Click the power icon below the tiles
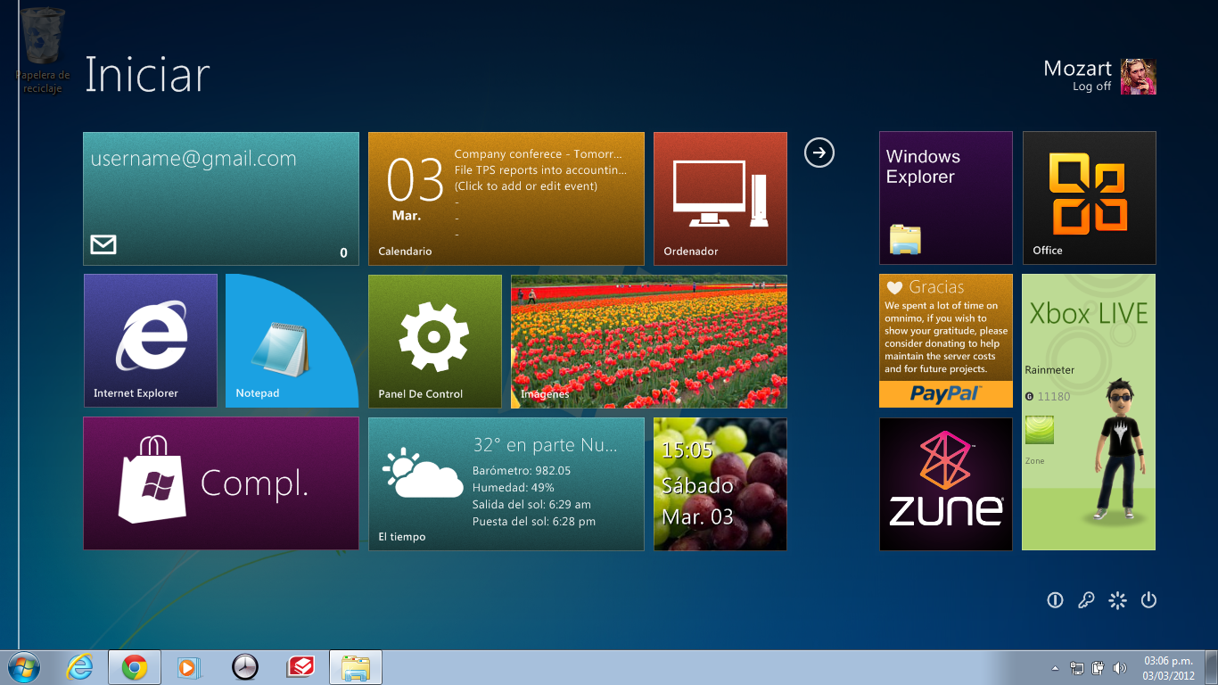This screenshot has height=685, width=1218. pos(1148,600)
